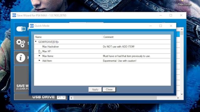Expand the Max XP entry arrow
The height and width of the screenshot is (112, 200).
39,51
